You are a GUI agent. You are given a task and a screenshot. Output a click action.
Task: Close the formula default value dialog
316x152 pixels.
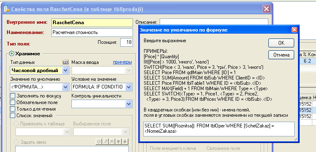[294, 30]
